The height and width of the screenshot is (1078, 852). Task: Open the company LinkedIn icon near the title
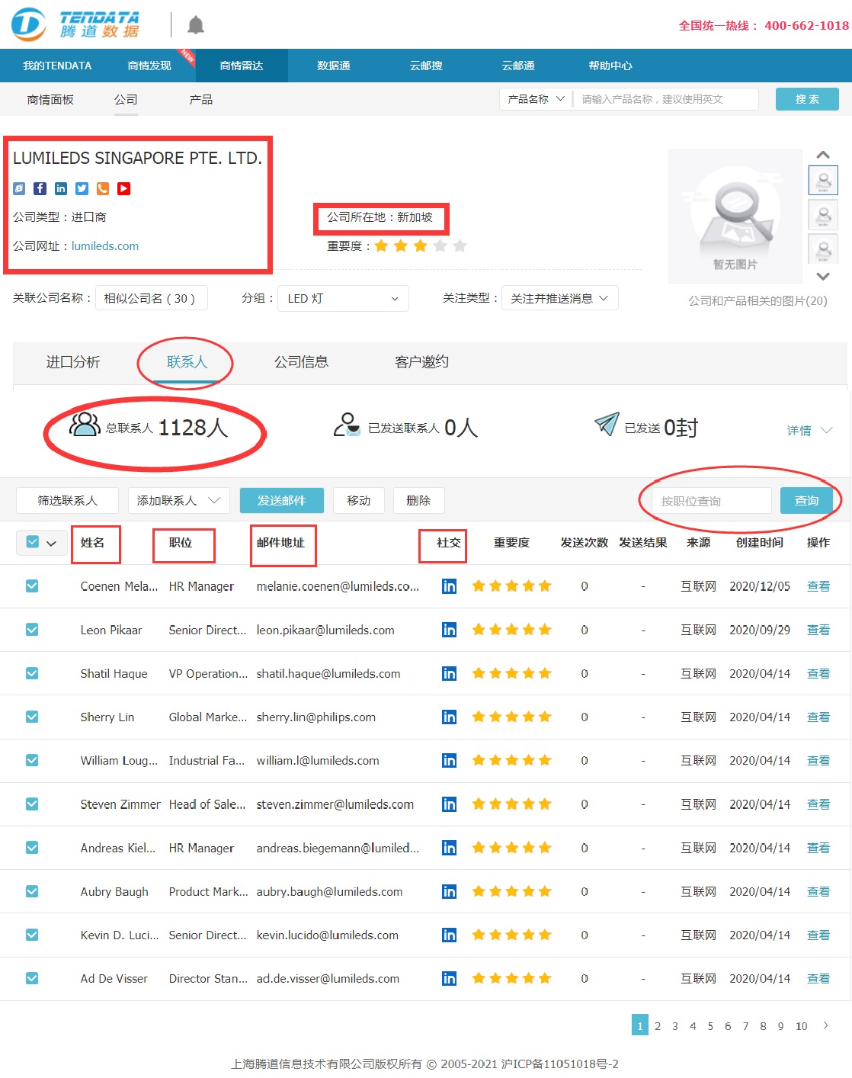tap(61, 188)
